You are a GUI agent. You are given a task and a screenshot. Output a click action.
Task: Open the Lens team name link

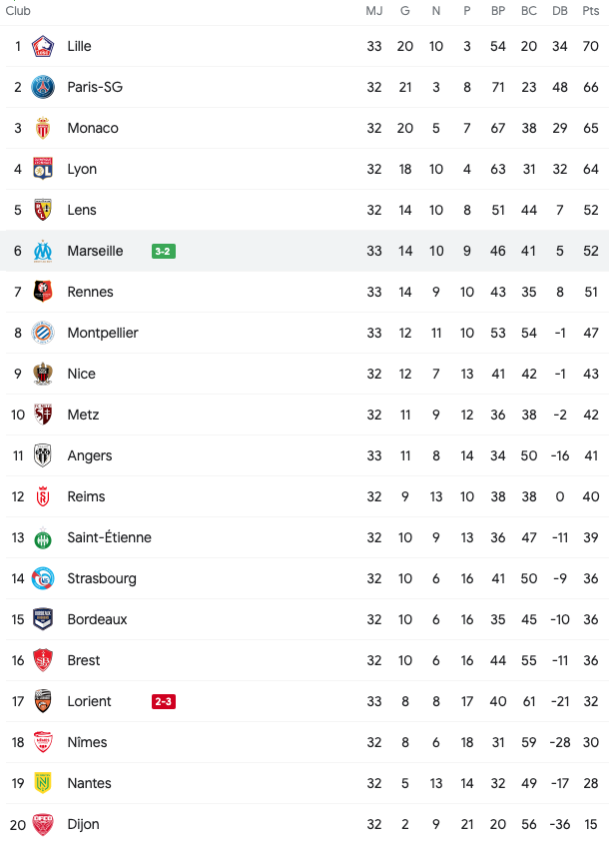tap(82, 210)
